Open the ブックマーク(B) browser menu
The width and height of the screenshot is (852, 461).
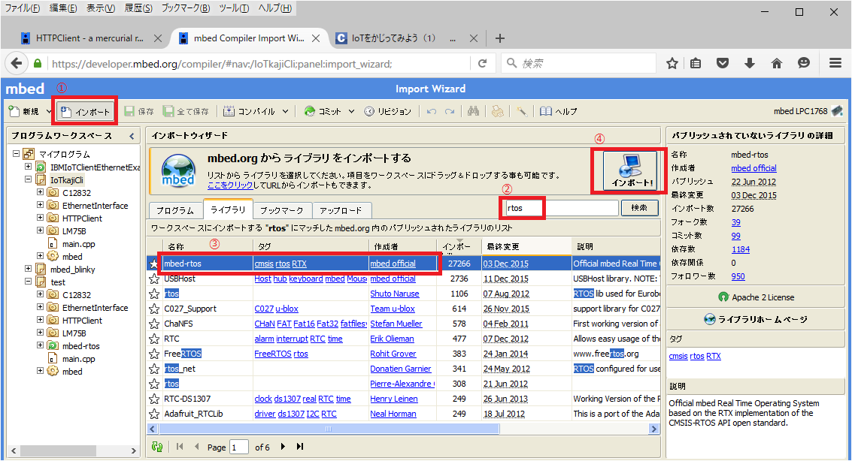click(x=185, y=8)
